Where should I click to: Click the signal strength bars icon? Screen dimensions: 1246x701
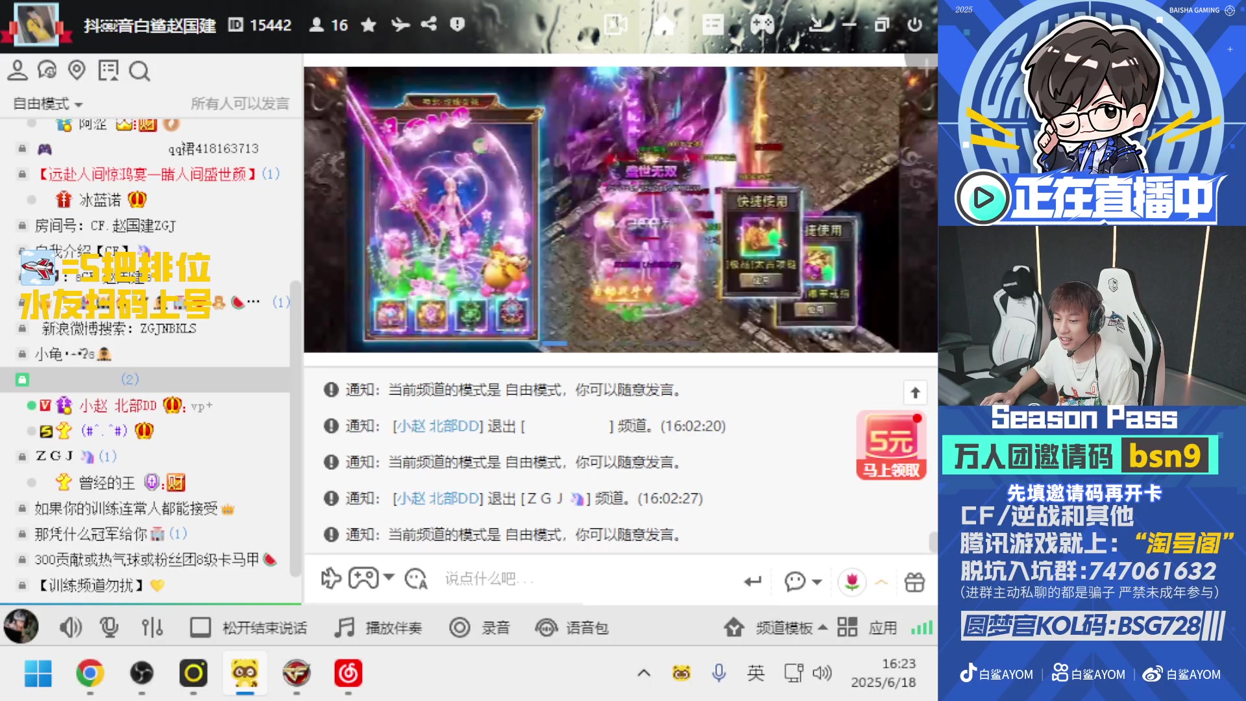922,628
